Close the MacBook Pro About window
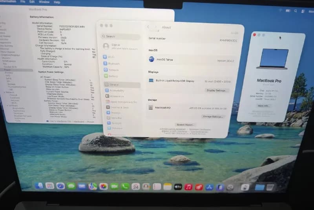 pyautogui.click(x=254, y=35)
